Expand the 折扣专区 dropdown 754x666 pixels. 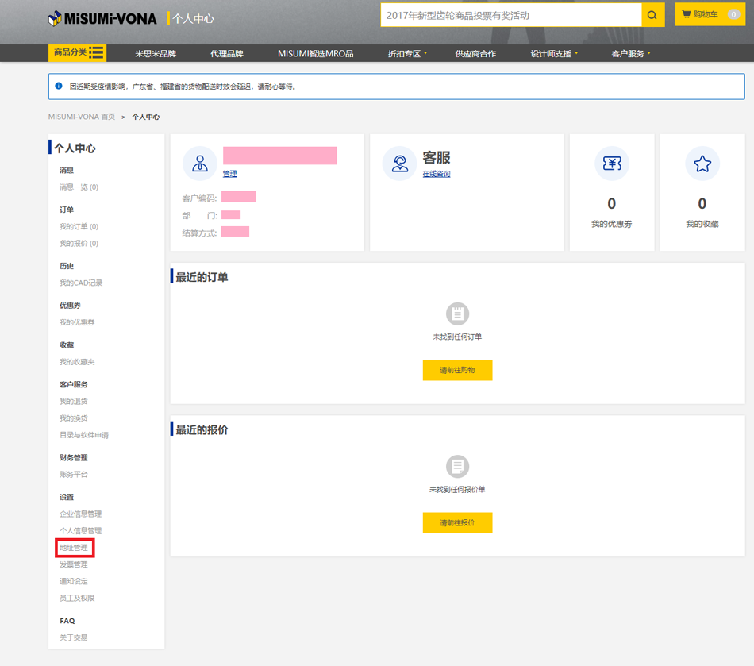click(x=407, y=54)
